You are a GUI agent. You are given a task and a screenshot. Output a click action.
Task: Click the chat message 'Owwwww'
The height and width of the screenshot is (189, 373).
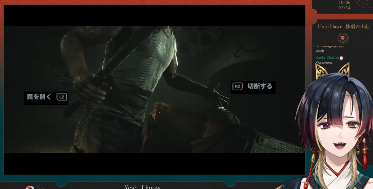click(x=324, y=63)
